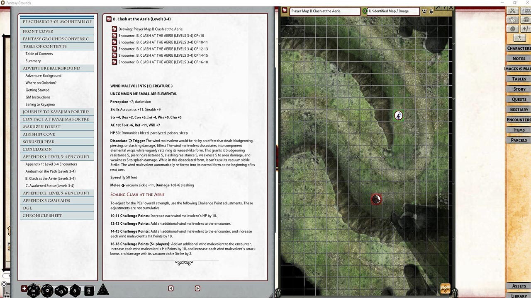Image resolution: width=531 pixels, height=298 pixels.
Task: Roll the d20 die
Action: click(34, 291)
